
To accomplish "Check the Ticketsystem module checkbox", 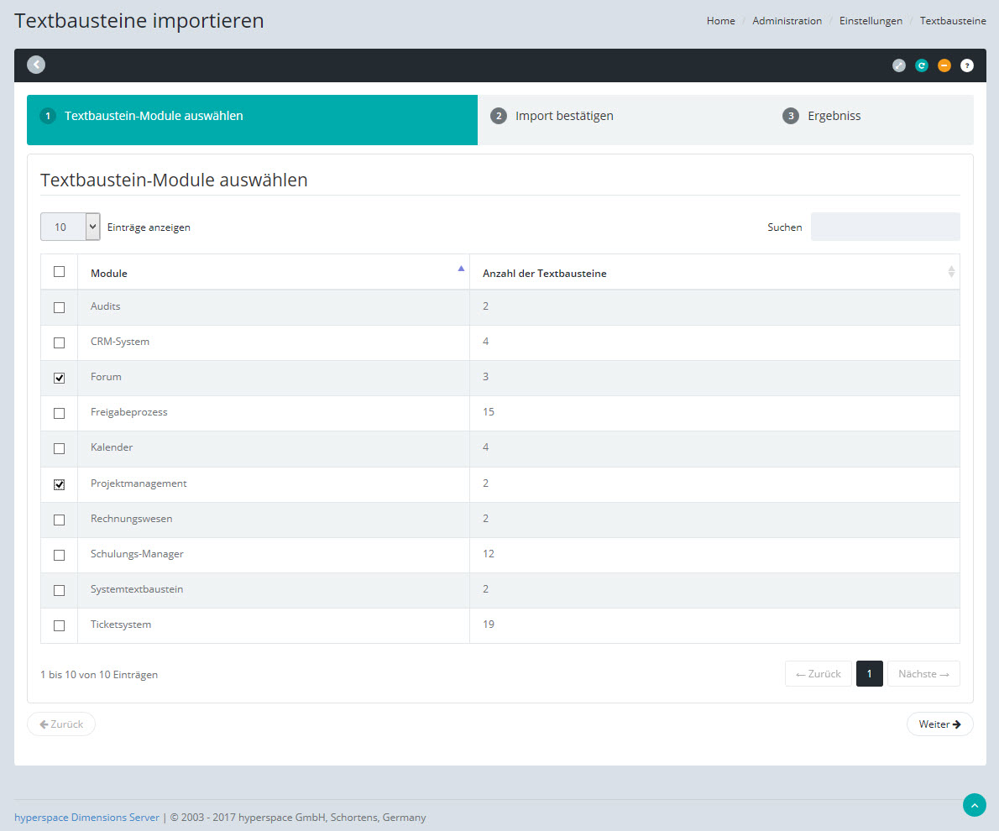I will coord(59,625).
